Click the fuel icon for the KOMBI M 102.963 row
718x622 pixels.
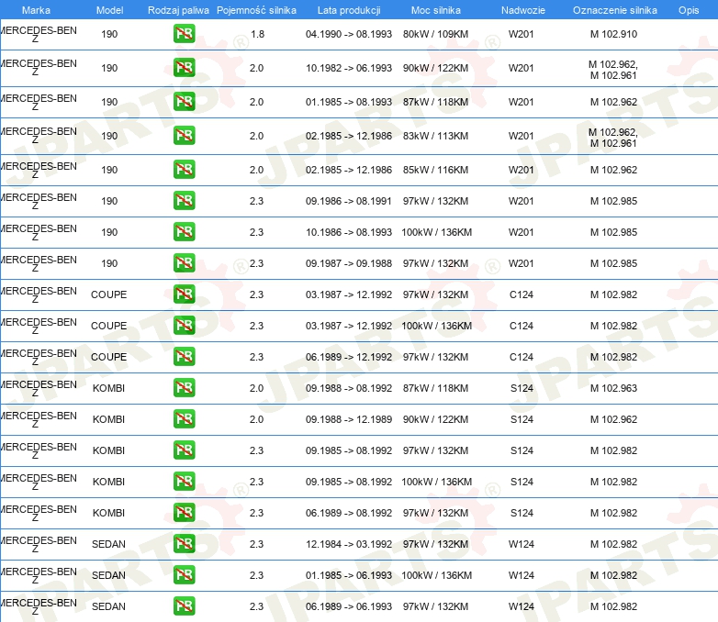click(184, 388)
